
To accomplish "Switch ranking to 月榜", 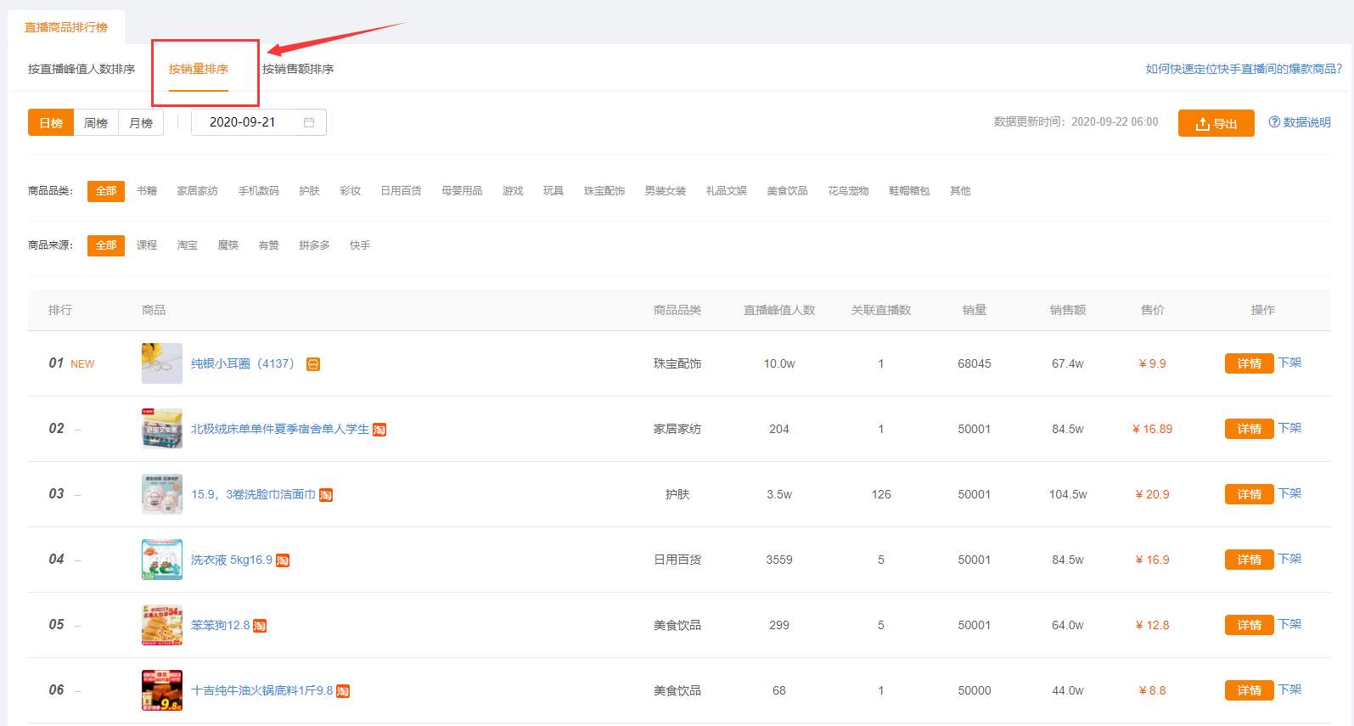I will pyautogui.click(x=141, y=123).
